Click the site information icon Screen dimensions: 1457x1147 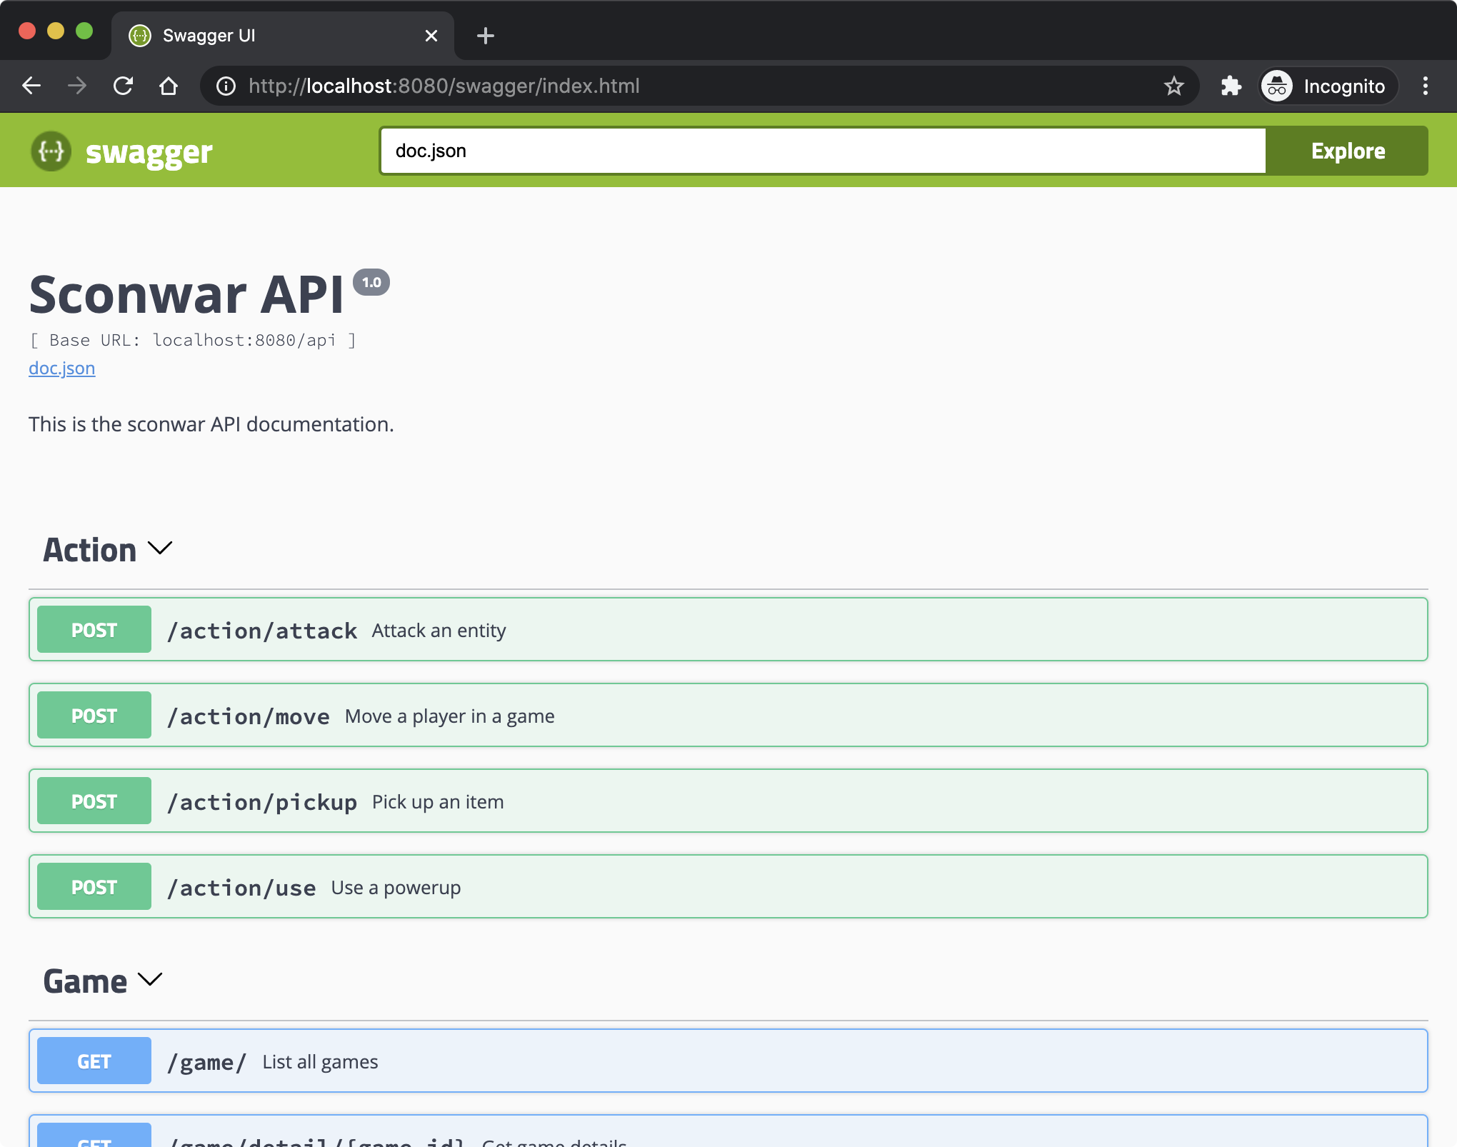(x=226, y=86)
